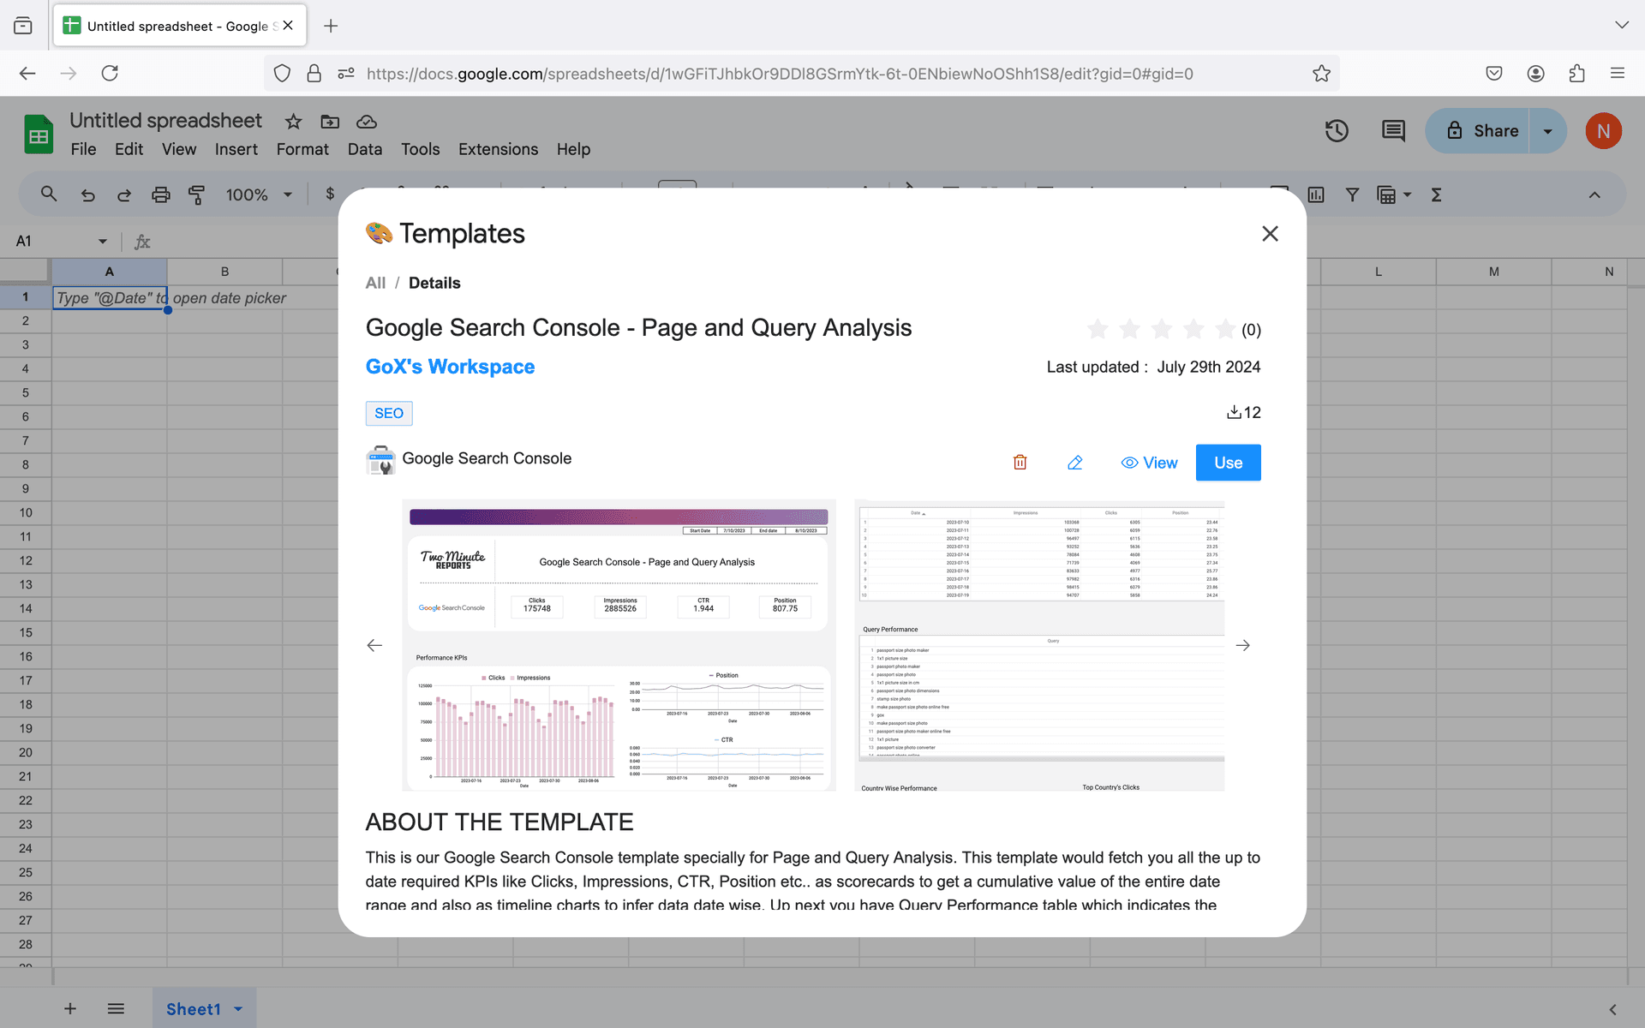Collapse the toolbar with the chevron
The width and height of the screenshot is (1645, 1028).
[1594, 194]
